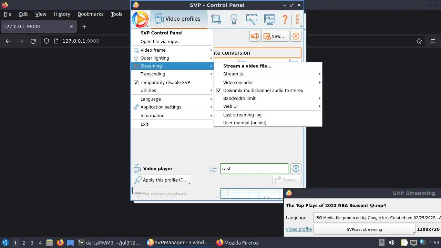Image resolution: width=441 pixels, height=248 pixels.
Task: Expand the Video encoder submenu
Action: (x=268, y=82)
